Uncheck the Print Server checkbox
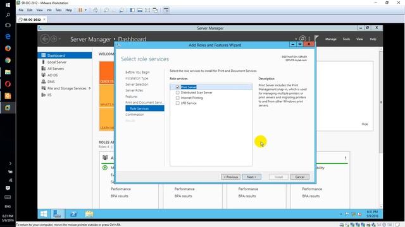The image size is (405, 227). coord(177,87)
